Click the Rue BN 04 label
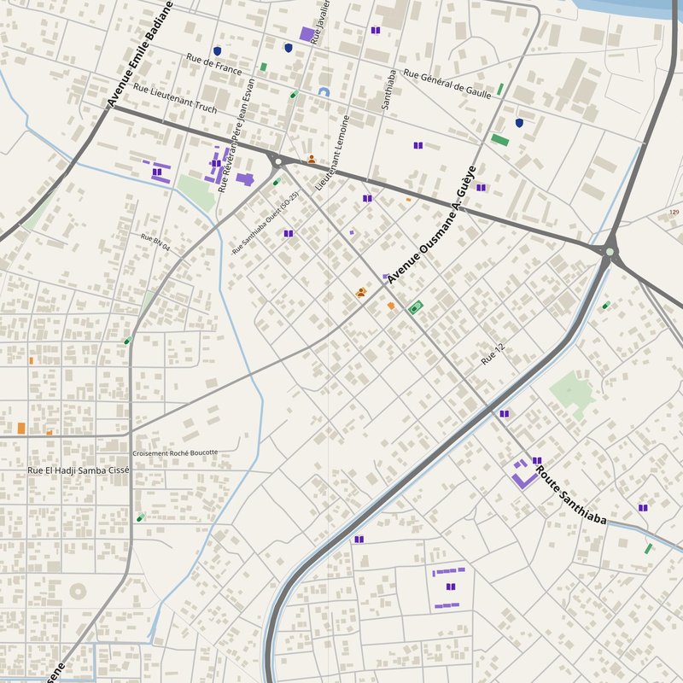 [155, 242]
